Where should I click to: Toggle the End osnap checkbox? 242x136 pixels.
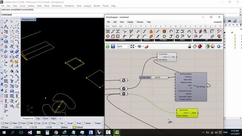[x=3, y=123]
